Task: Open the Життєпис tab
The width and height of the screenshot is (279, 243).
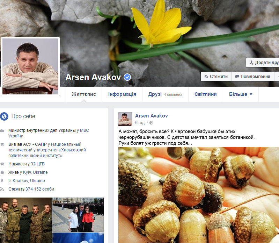Action: point(84,94)
